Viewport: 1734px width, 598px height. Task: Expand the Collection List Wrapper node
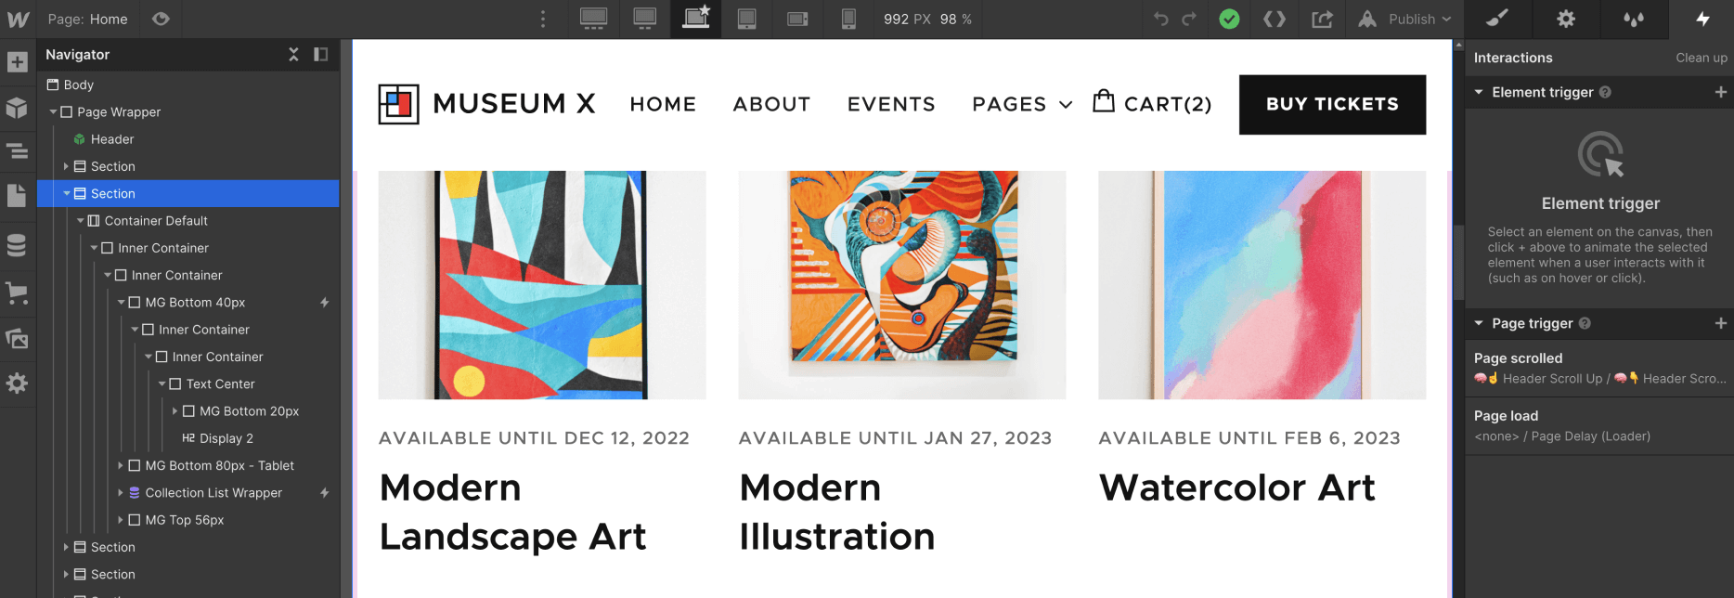(x=121, y=493)
